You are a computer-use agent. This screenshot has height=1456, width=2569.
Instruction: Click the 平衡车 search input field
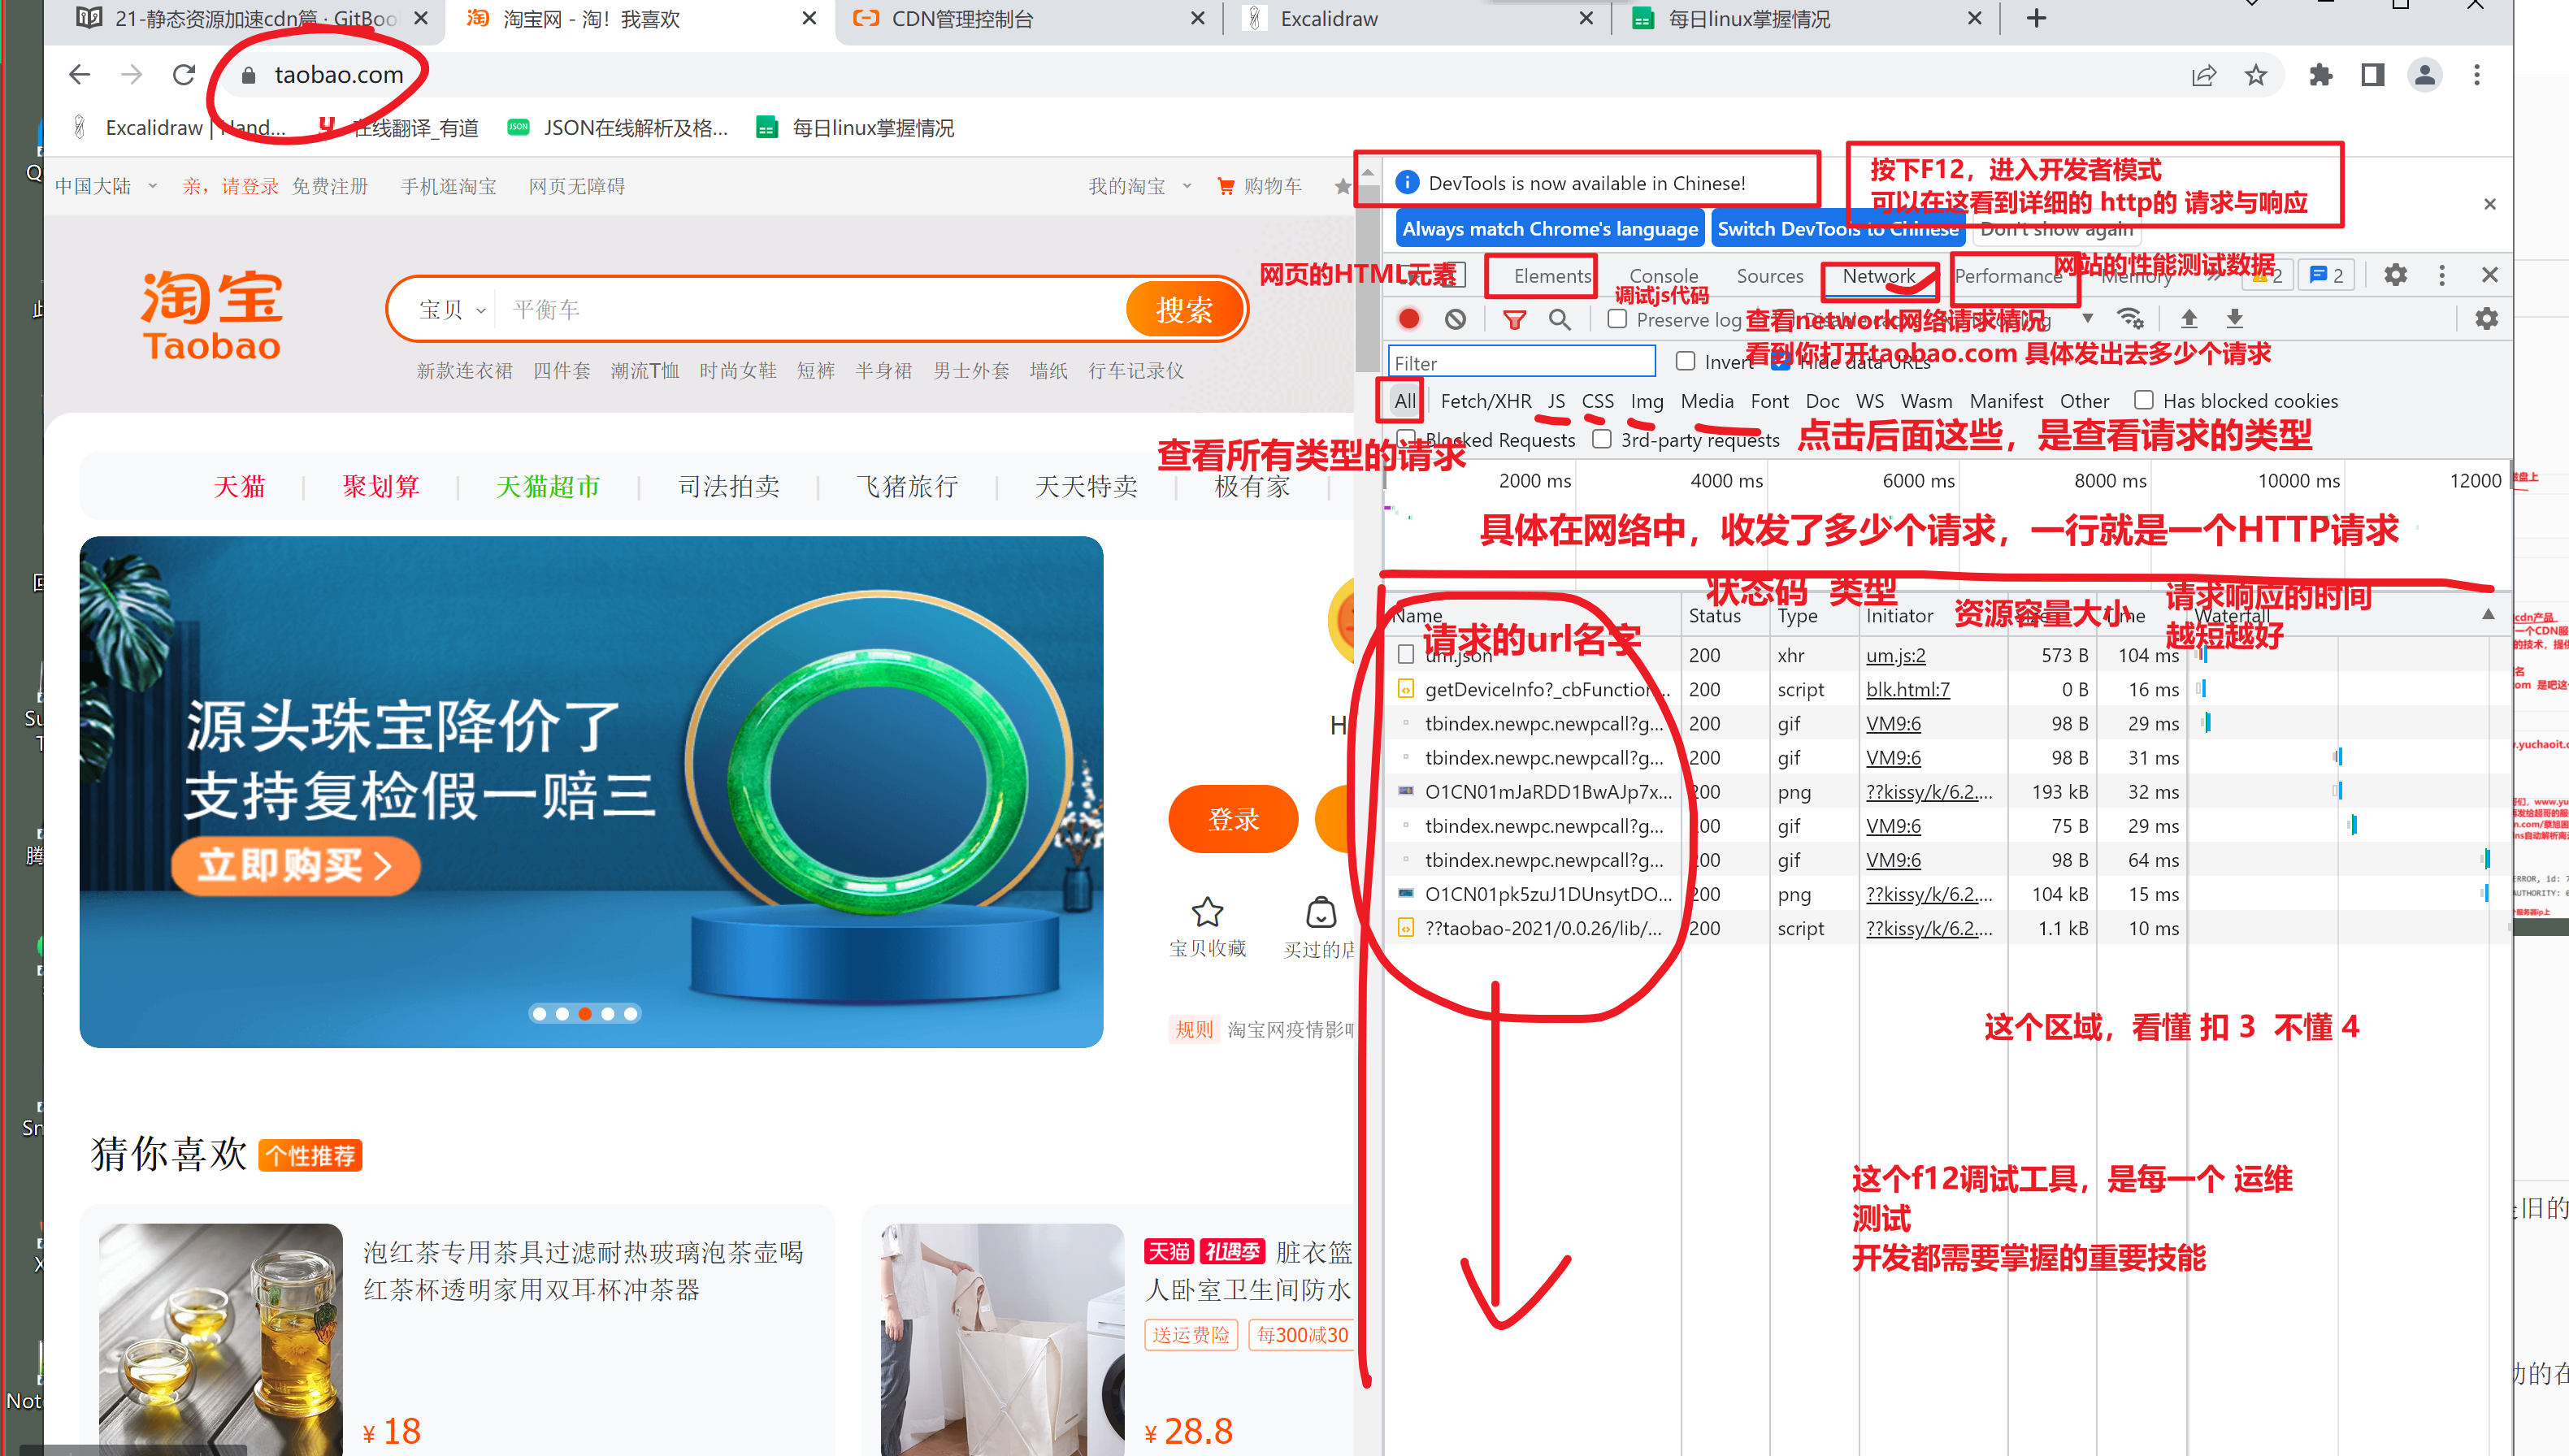[x=810, y=309]
